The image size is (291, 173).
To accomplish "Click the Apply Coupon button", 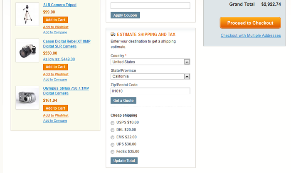I will pyautogui.click(x=125, y=15).
